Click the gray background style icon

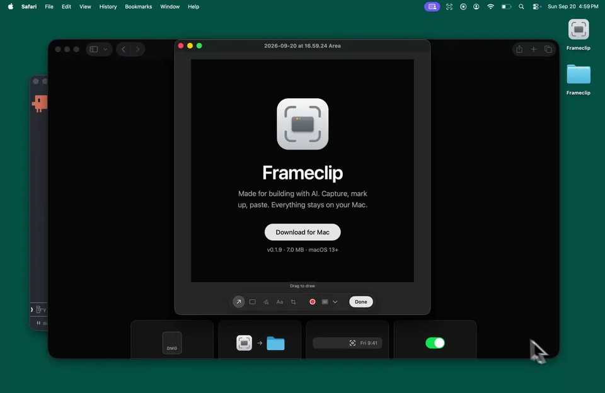325,302
